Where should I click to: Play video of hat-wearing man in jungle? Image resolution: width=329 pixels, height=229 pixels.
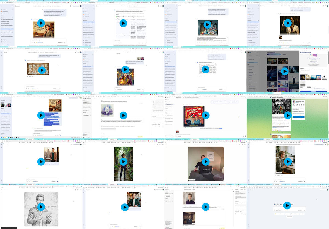tap(123, 162)
